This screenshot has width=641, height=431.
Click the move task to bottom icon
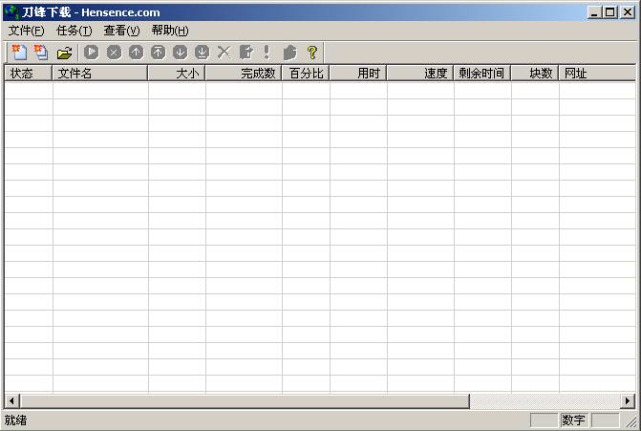point(202,53)
